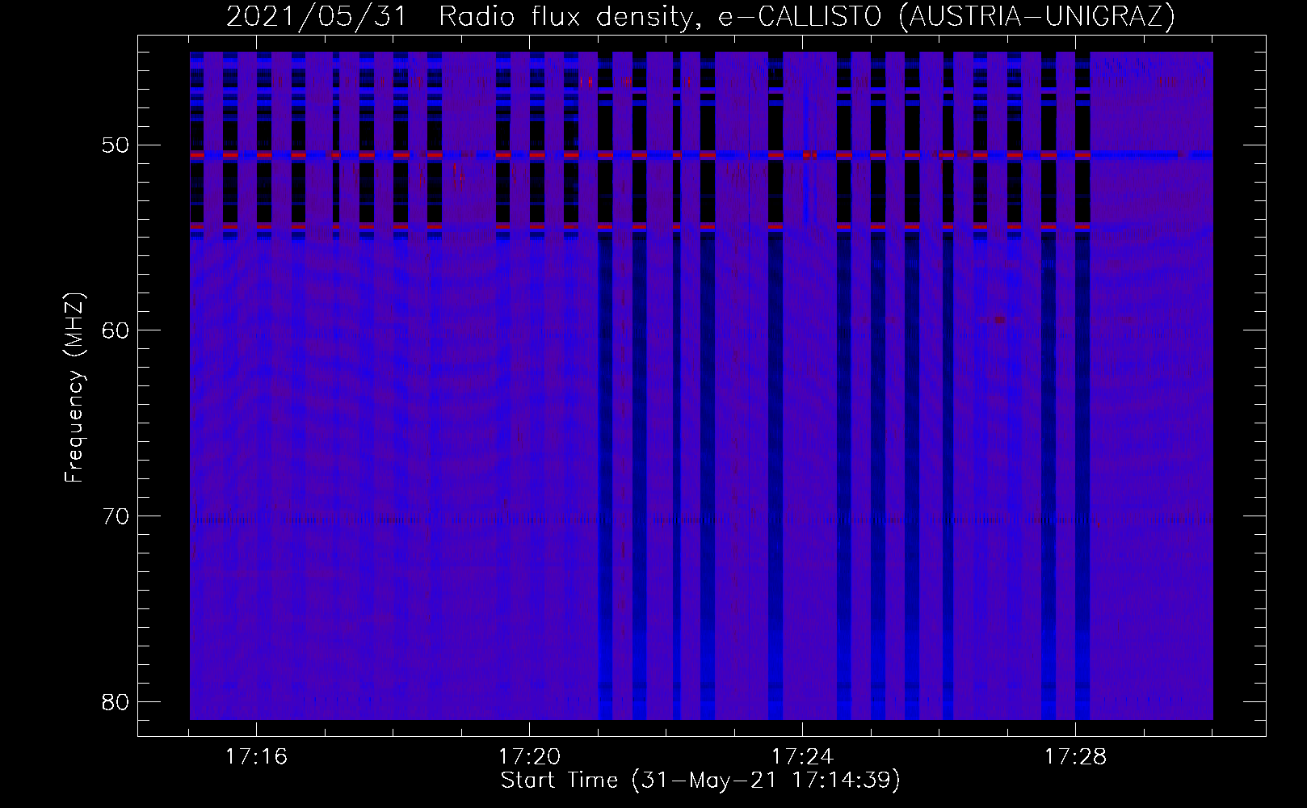Viewport: 1307px width, 808px height.
Task: Click the time tick label "17:28"
Action: [1076, 757]
